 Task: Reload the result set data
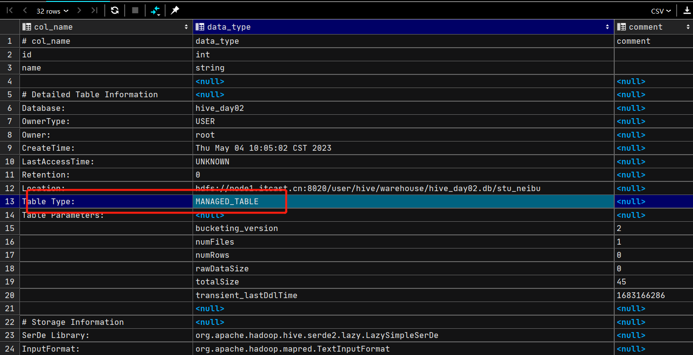115,10
